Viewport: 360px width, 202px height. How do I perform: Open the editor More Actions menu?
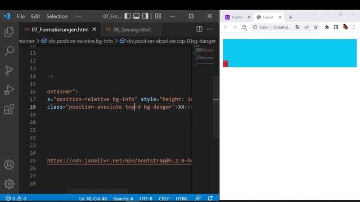pos(210,29)
